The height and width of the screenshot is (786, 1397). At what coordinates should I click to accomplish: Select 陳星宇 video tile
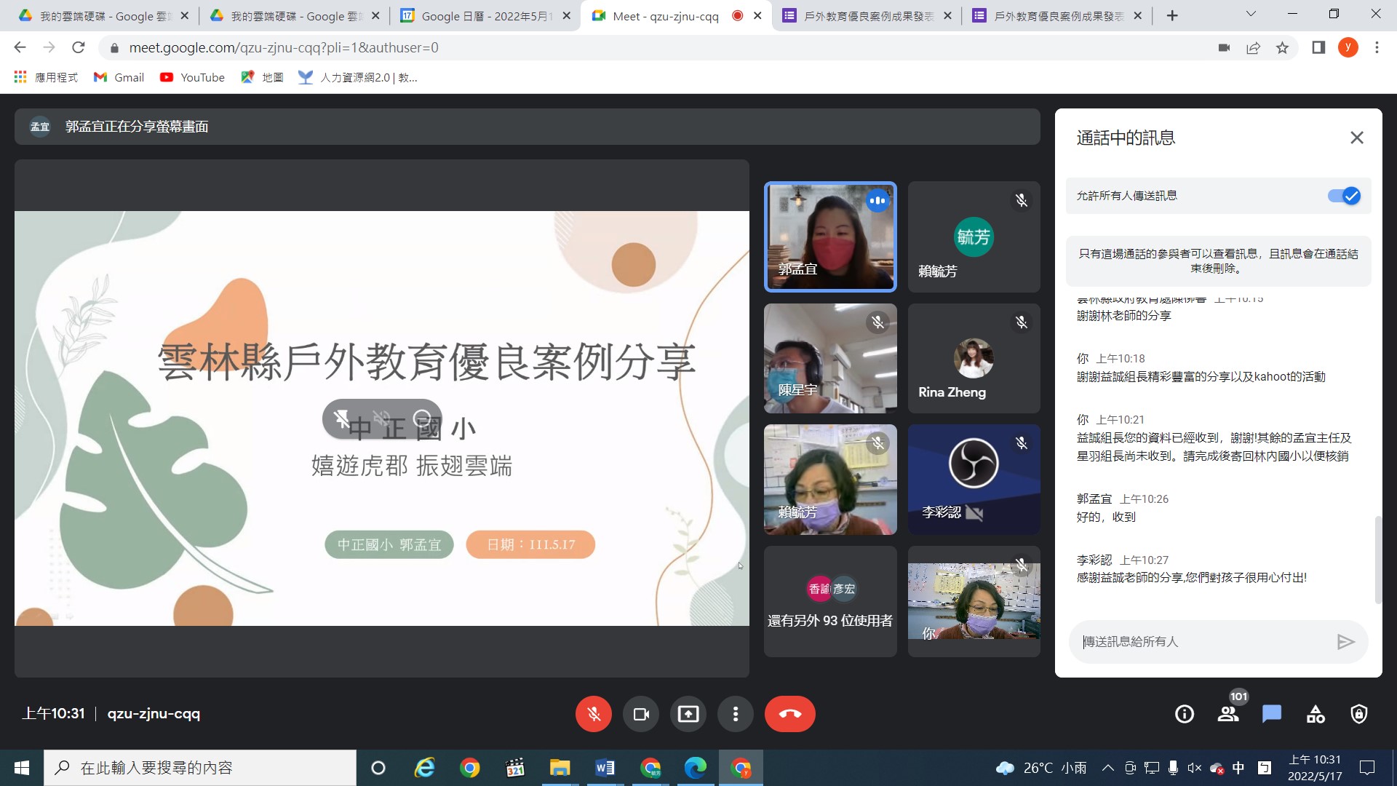coord(830,358)
